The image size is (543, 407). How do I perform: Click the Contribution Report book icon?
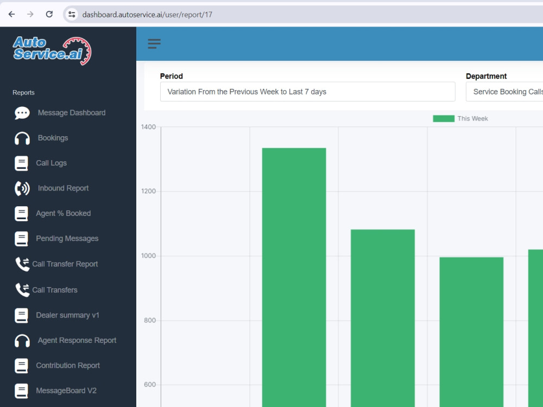pyautogui.click(x=22, y=366)
